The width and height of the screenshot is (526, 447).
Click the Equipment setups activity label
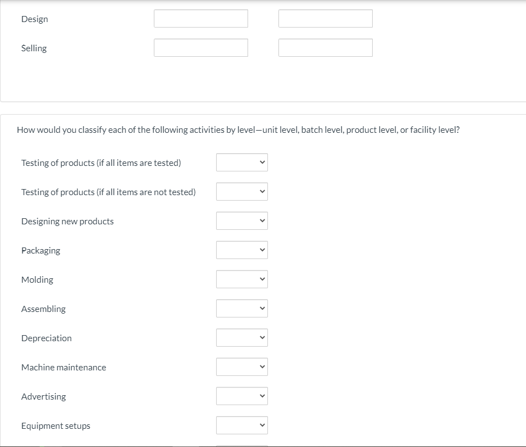pyautogui.click(x=56, y=426)
